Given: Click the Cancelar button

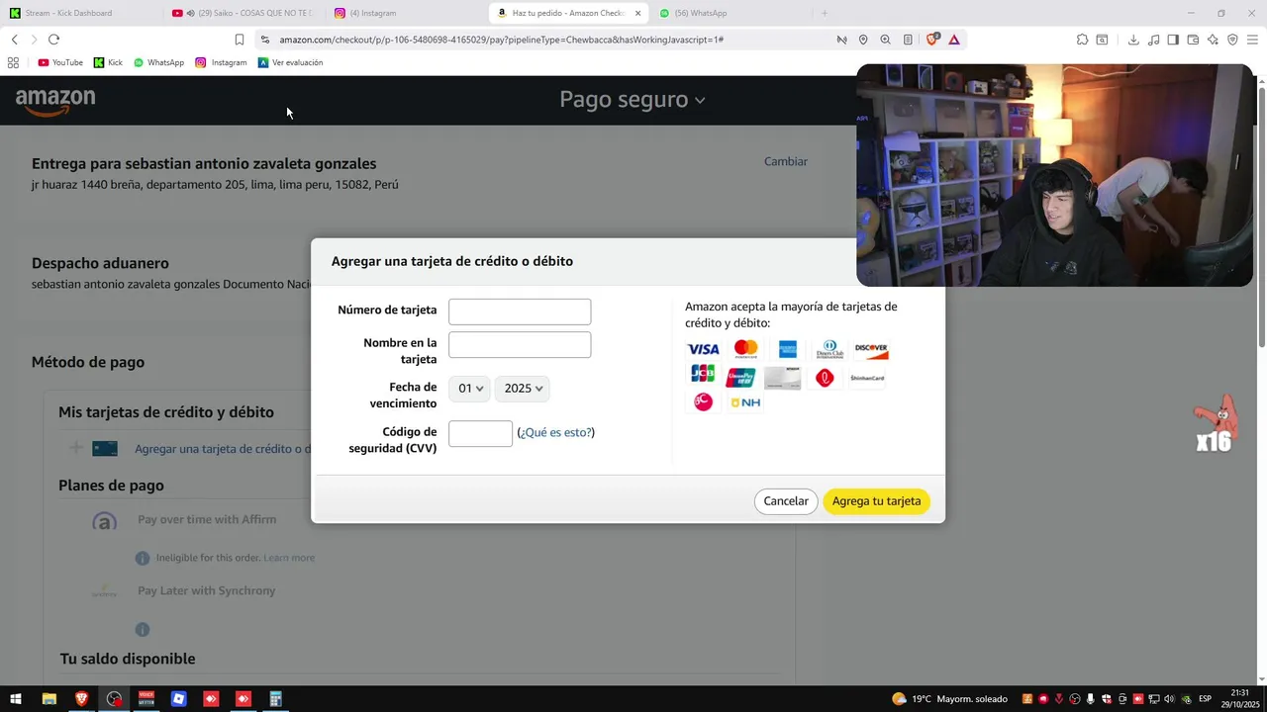Looking at the screenshot, I should click(x=786, y=501).
